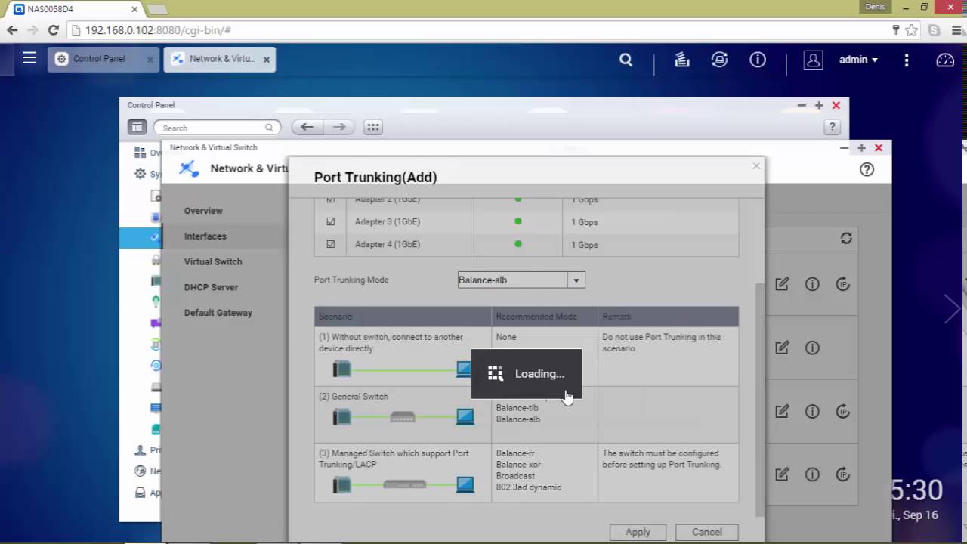The height and width of the screenshot is (544, 967).
Task: Open Virtual Switch in Network sidebar
Action: coord(213,261)
